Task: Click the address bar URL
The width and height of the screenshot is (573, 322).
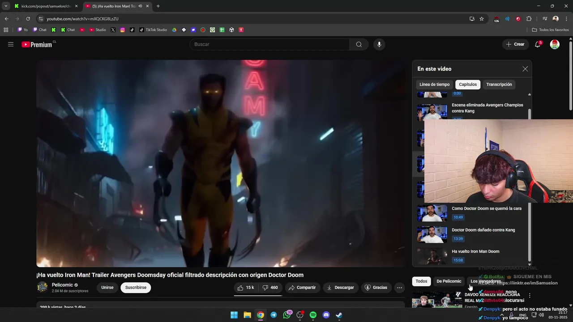Action: click(82, 19)
